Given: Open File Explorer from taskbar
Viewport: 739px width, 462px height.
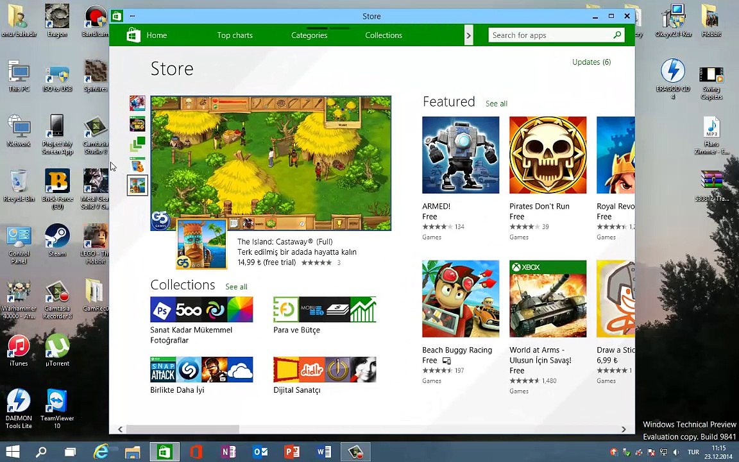Looking at the screenshot, I should click(132, 452).
